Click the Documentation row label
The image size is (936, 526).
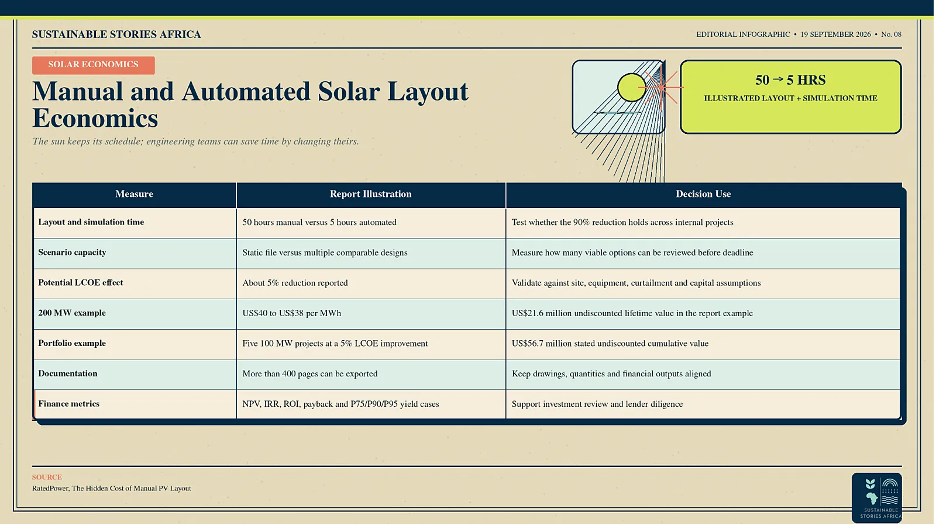coord(68,374)
